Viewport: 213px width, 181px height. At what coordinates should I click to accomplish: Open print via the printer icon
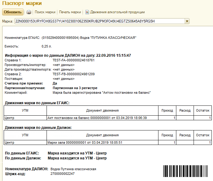click(29, 12)
